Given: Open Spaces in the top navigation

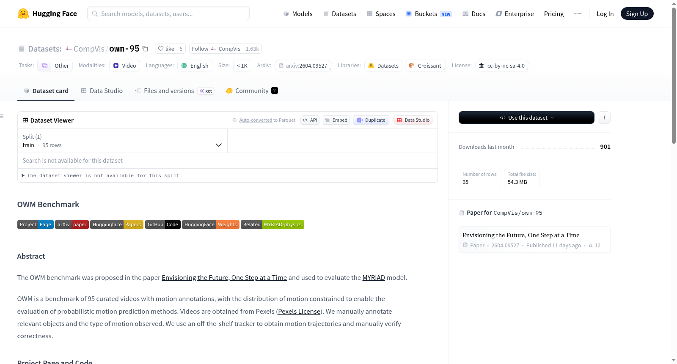Looking at the screenshot, I should pos(381,14).
